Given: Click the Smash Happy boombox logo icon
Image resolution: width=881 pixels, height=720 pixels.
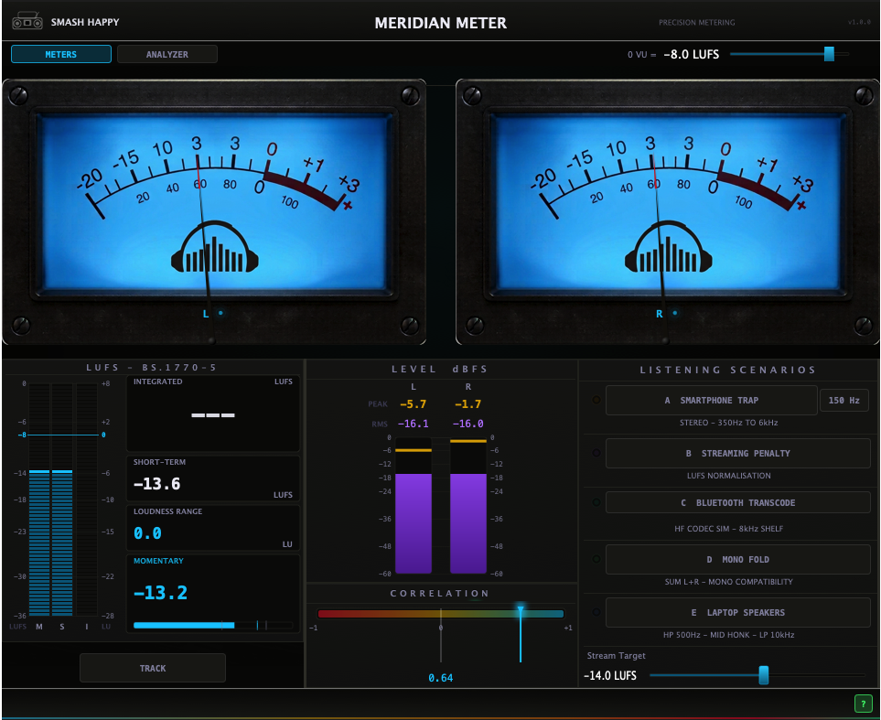Looking at the screenshot, I should [x=27, y=21].
